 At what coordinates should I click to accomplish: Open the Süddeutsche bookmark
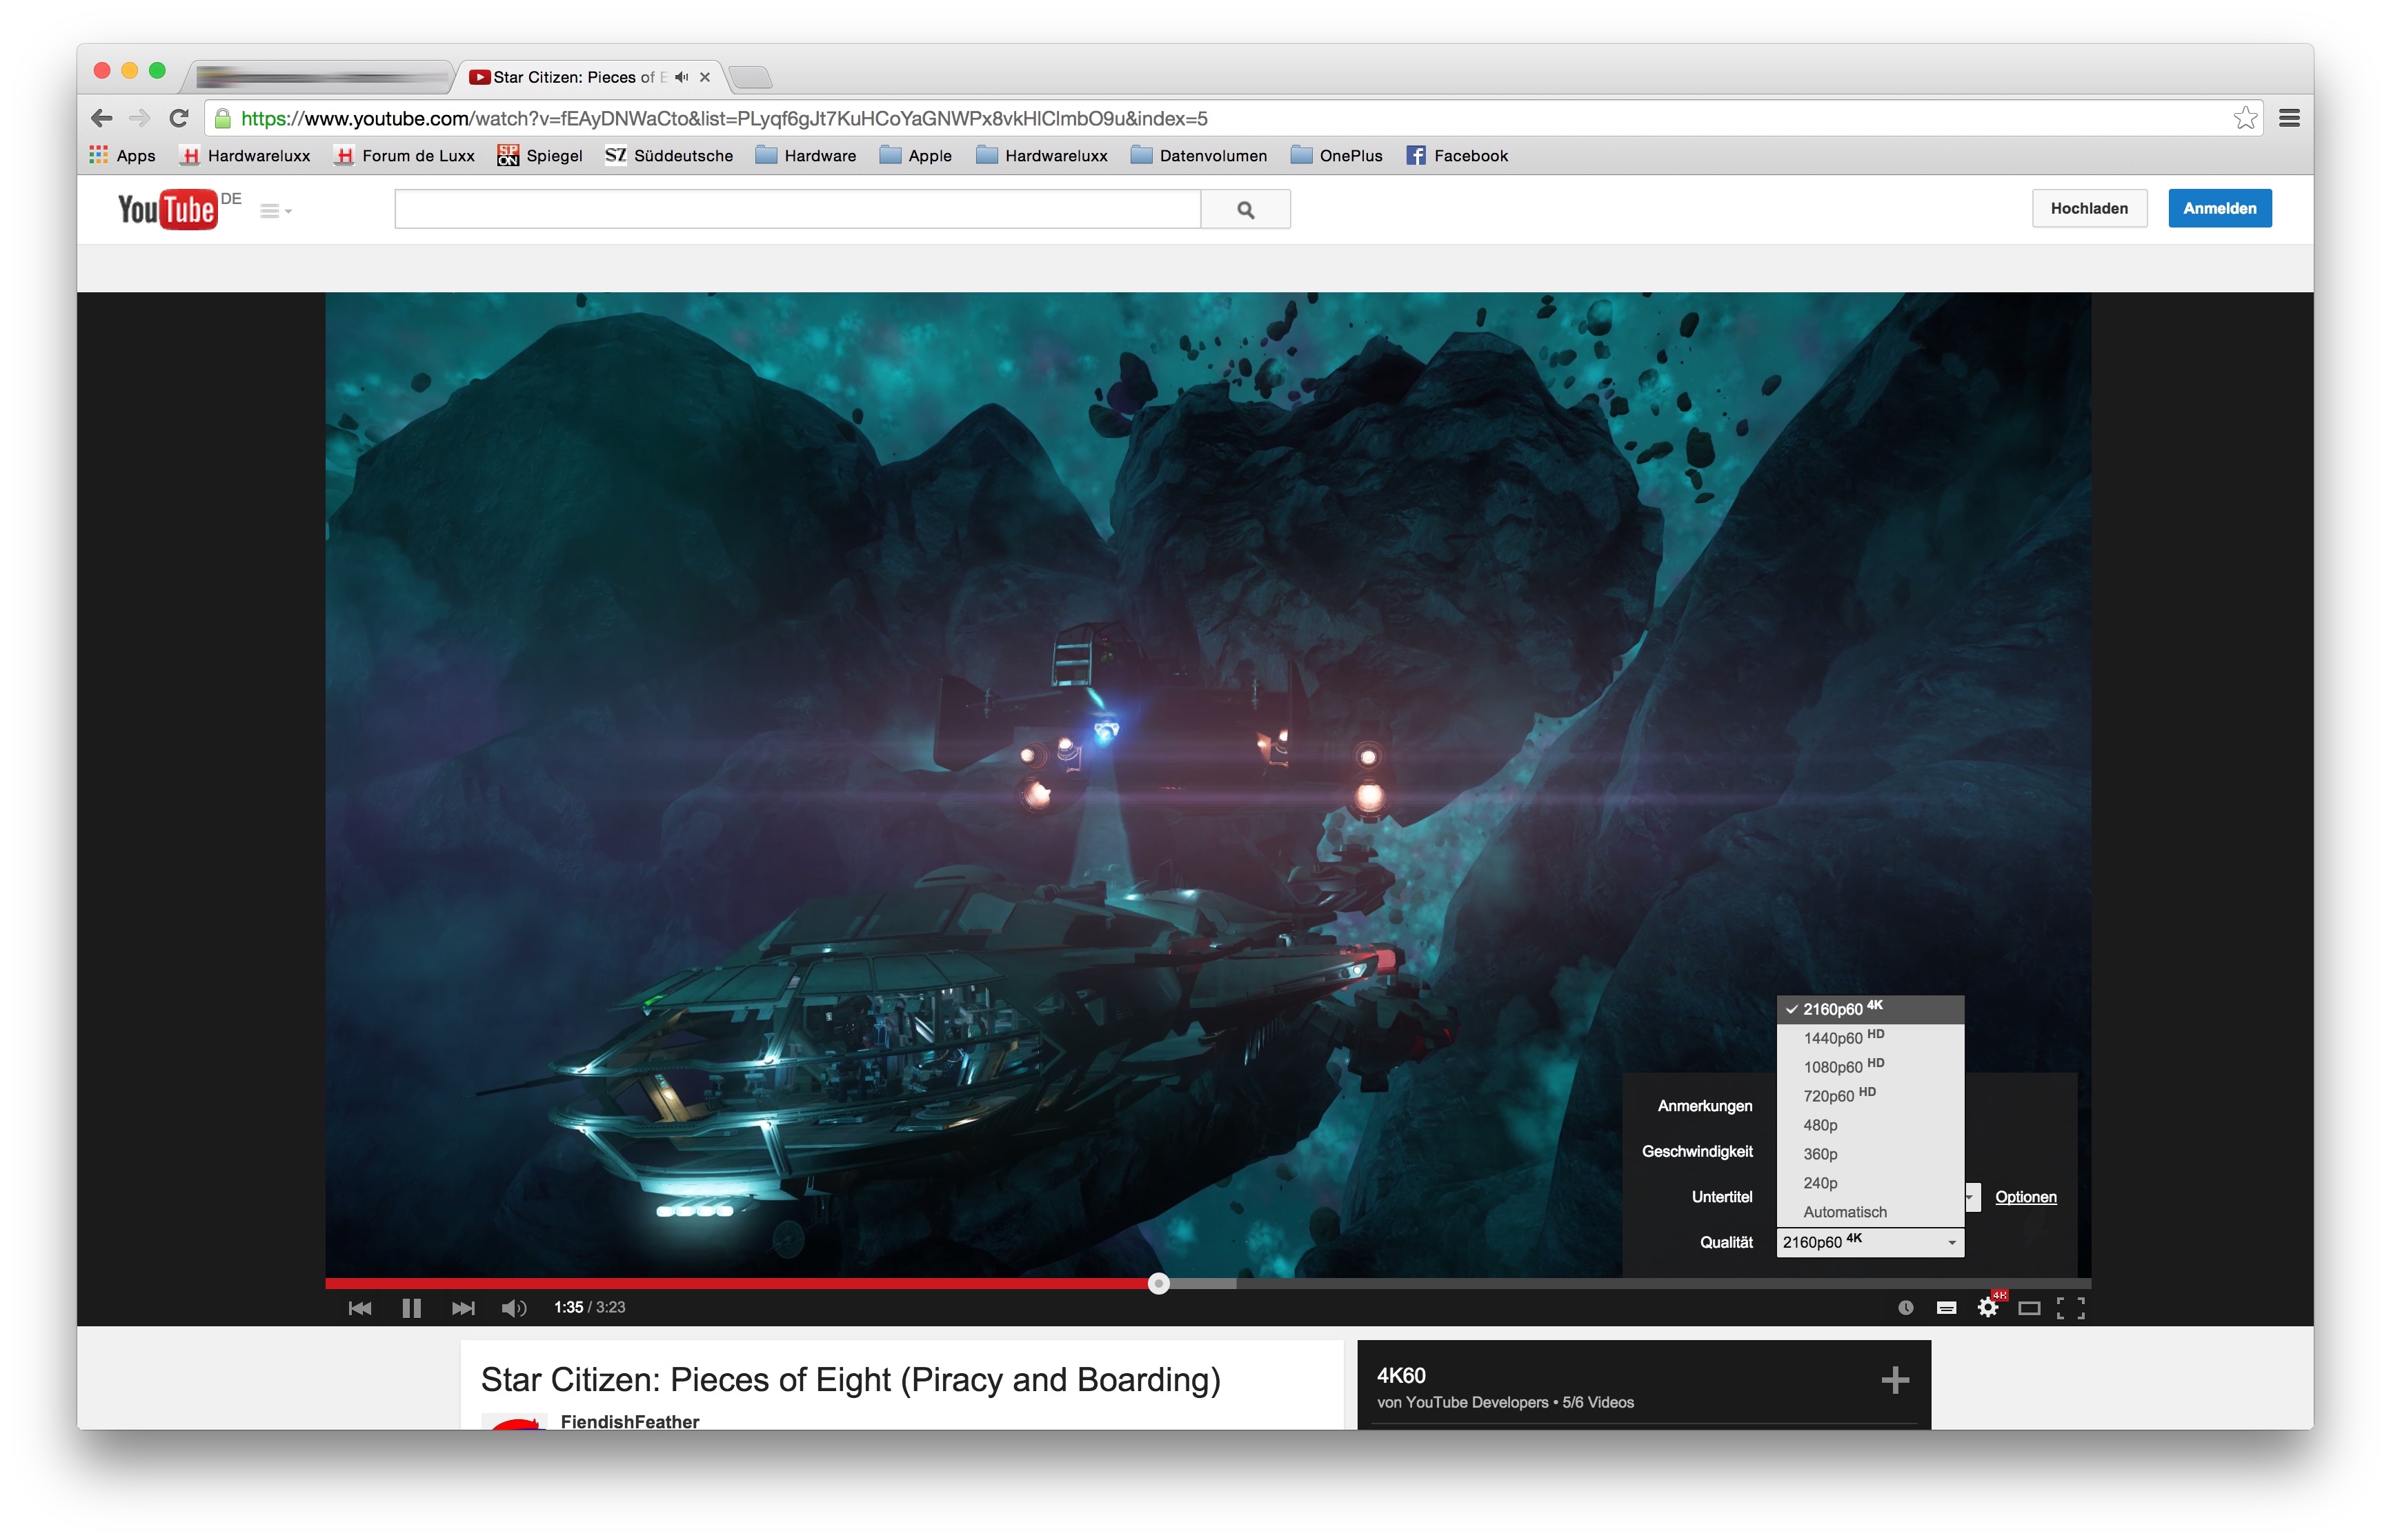[668, 155]
